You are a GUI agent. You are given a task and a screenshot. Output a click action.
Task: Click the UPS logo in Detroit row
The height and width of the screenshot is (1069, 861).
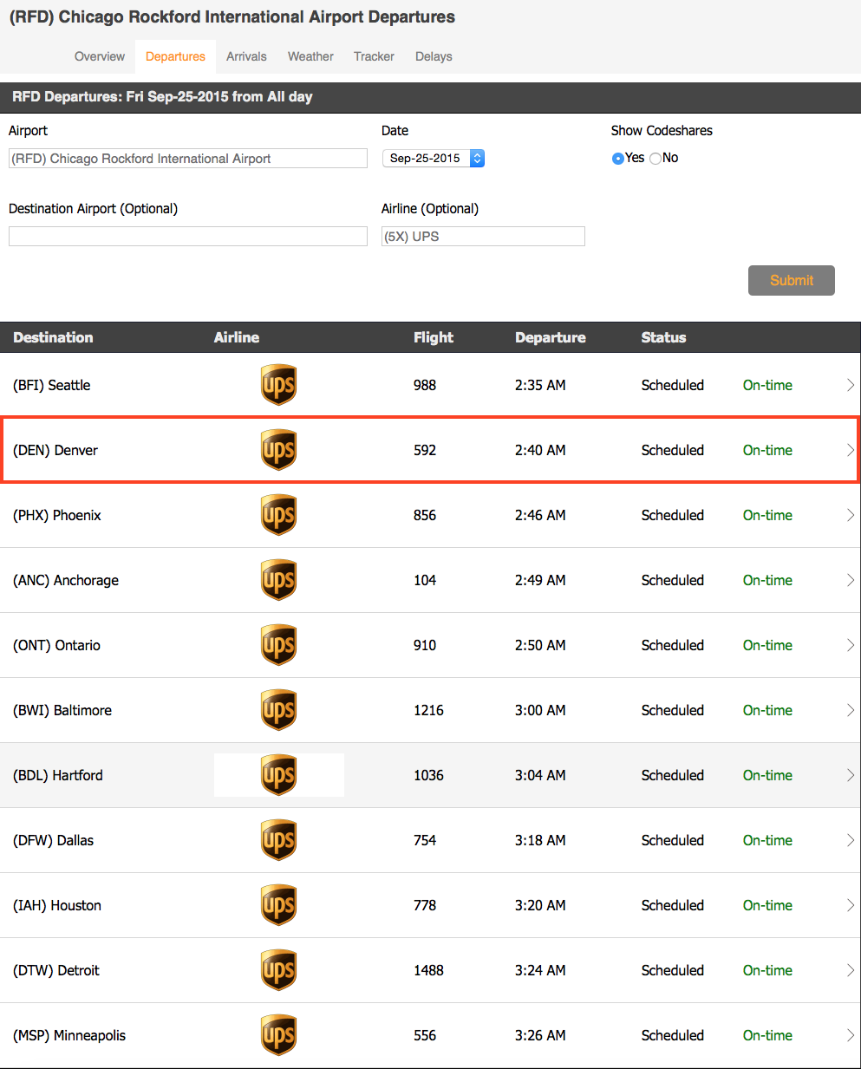coord(278,970)
